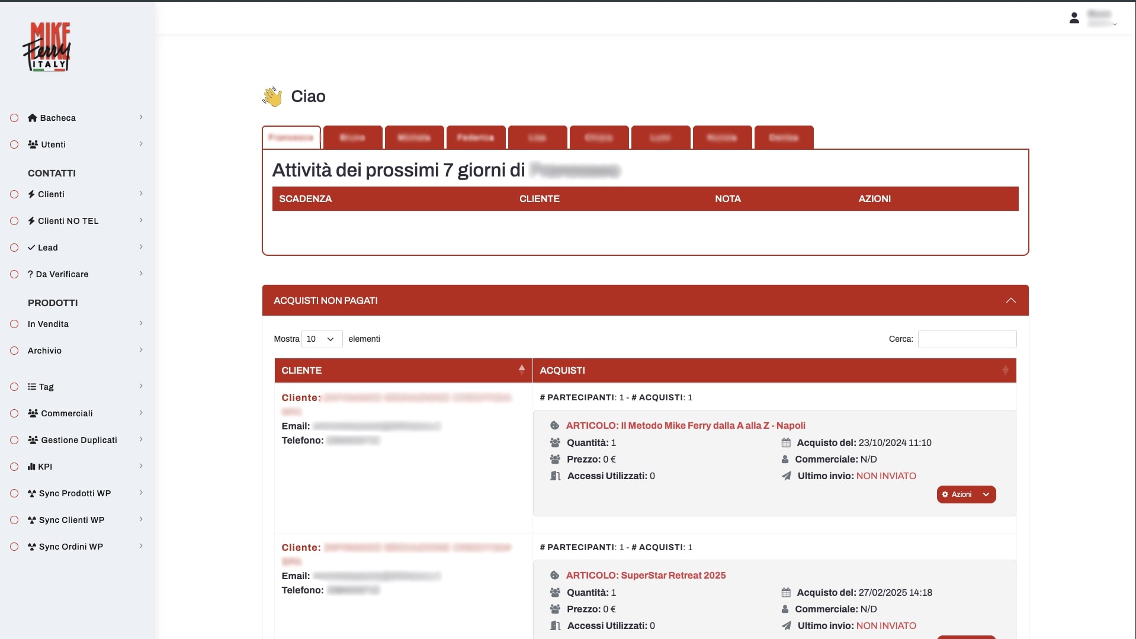Select the Sync Prodotti WP sync icon
Image resolution: width=1136 pixels, height=639 pixels.
pos(32,493)
